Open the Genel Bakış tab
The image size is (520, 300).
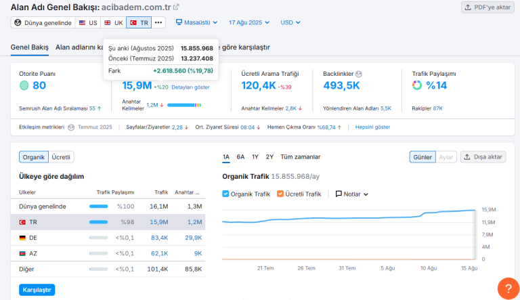pos(30,47)
